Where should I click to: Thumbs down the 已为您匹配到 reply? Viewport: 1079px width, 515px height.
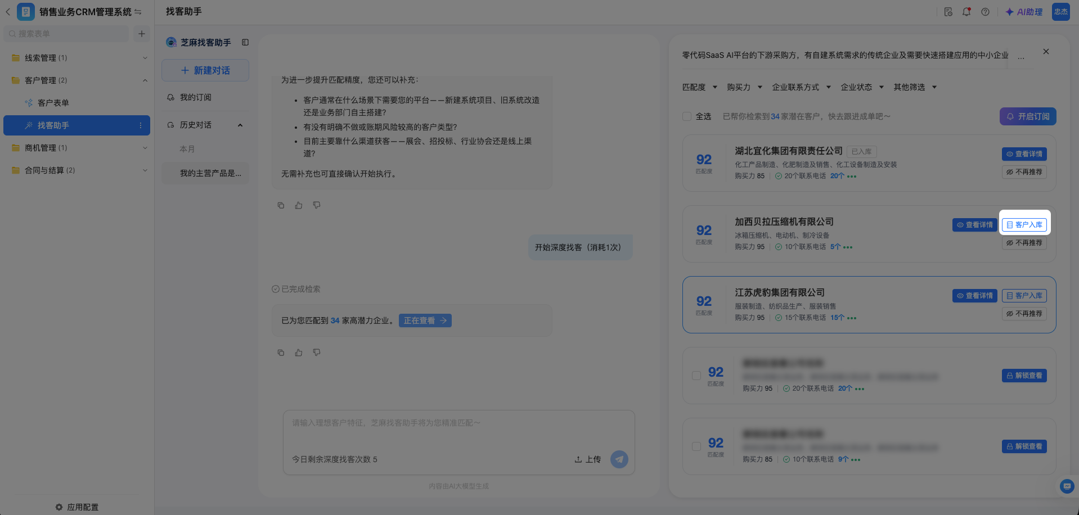317,353
